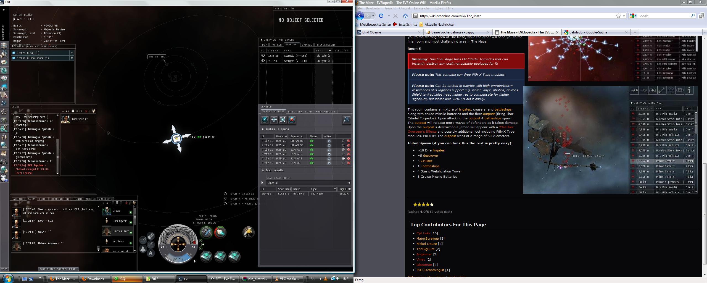Click the Firefox reload button

381,16
